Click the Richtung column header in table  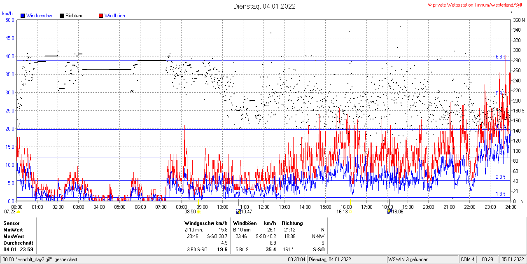[x=292, y=223]
